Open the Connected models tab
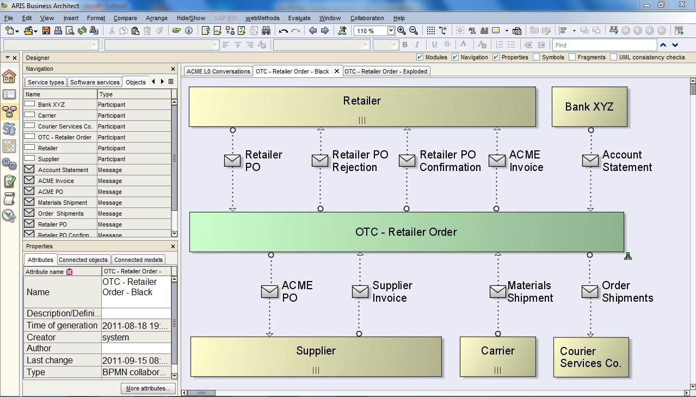The image size is (696, 397). point(138,260)
